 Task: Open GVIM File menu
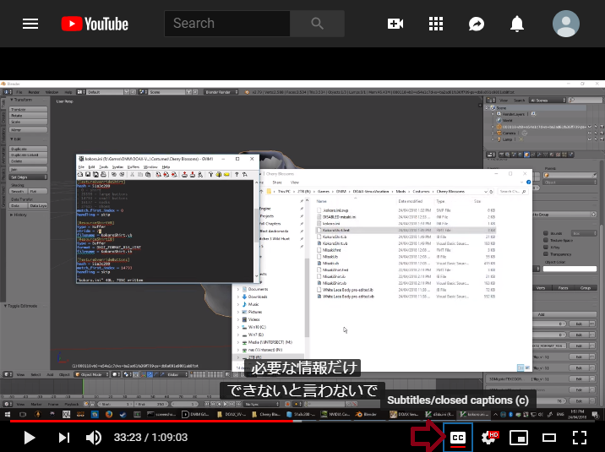coord(81,167)
